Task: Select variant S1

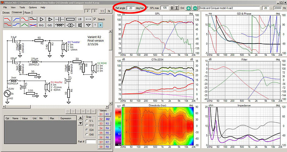Action: click(x=101, y=114)
